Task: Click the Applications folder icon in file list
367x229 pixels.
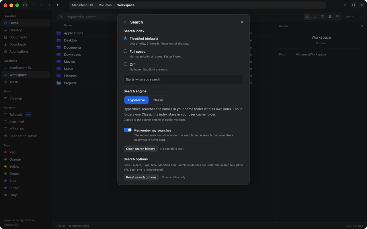Action: click(x=59, y=33)
